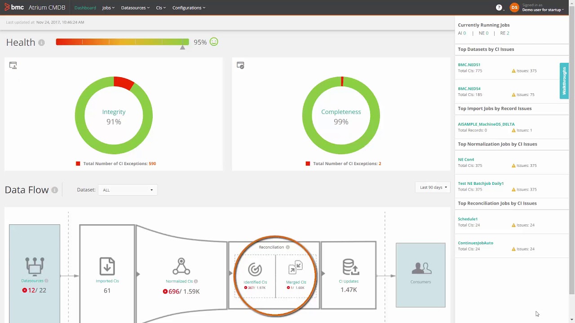
Task: Click the red error icon beside 696
Action: 165,292
